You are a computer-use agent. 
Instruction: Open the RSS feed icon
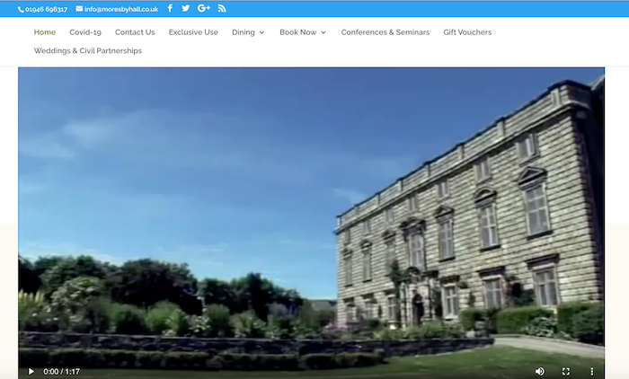tap(222, 8)
